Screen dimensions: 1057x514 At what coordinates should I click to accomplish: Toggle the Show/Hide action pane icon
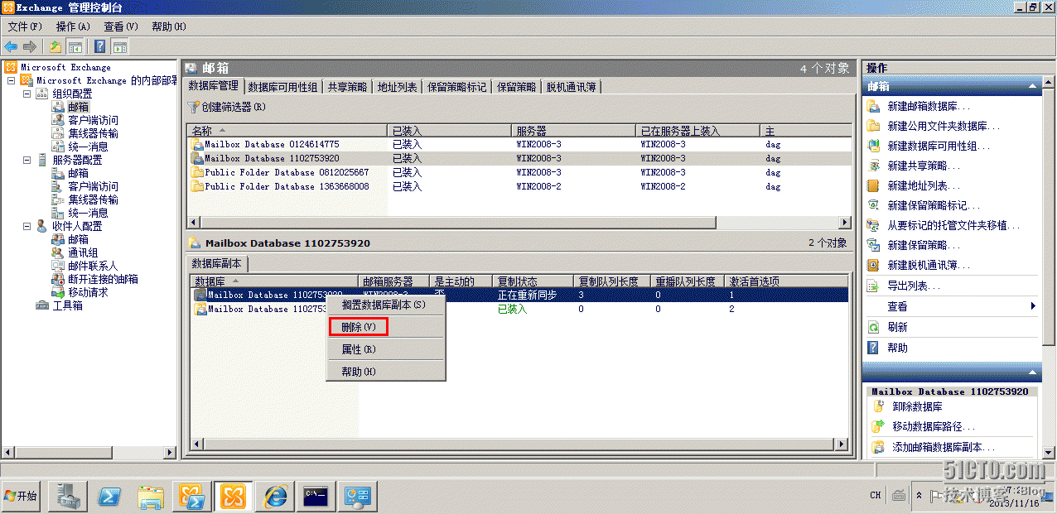119,46
